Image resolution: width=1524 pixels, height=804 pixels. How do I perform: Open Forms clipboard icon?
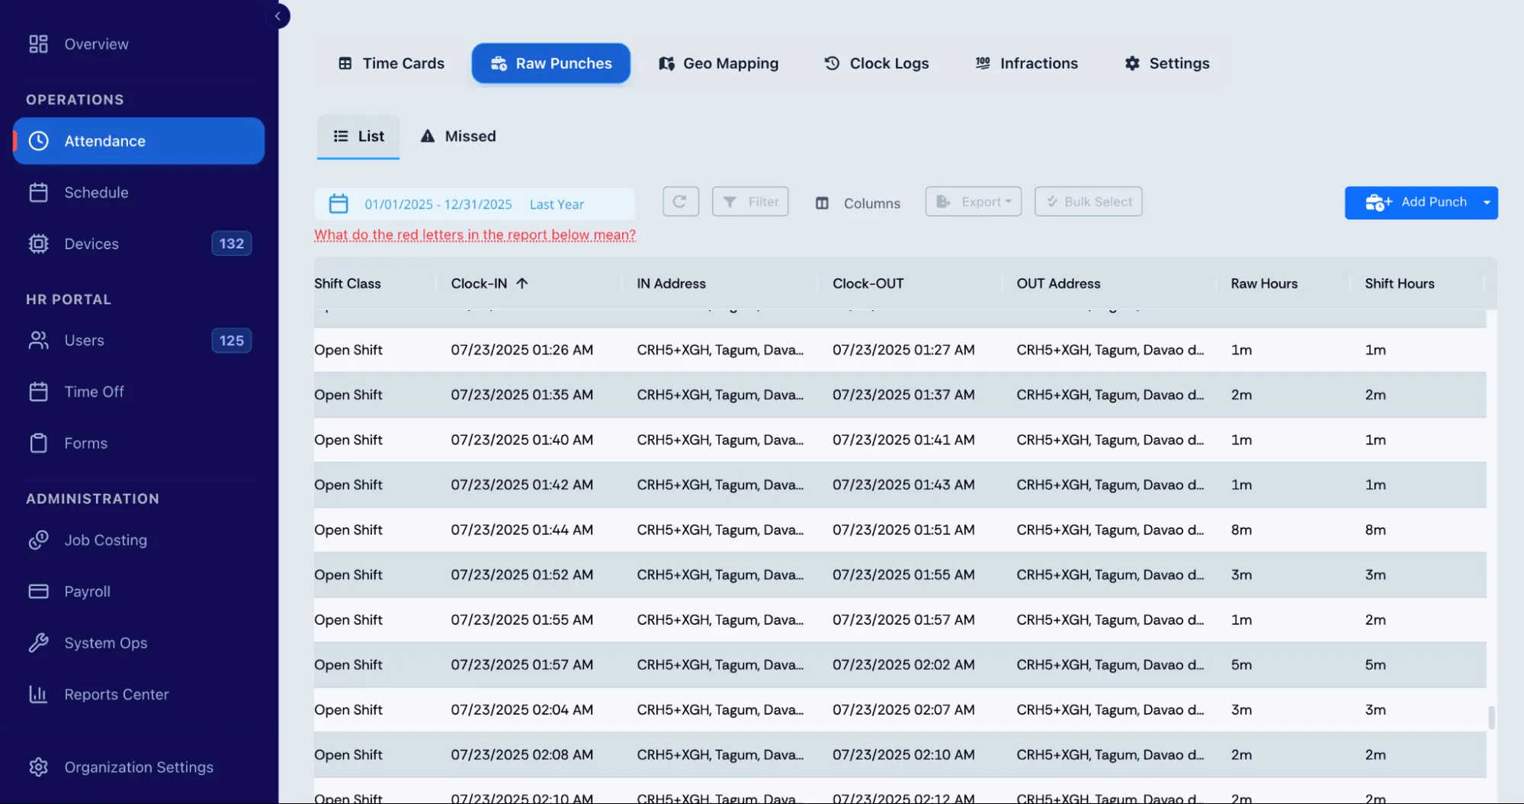39,444
